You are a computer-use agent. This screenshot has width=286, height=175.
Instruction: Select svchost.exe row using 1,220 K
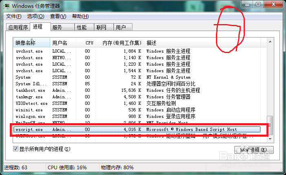point(137,64)
